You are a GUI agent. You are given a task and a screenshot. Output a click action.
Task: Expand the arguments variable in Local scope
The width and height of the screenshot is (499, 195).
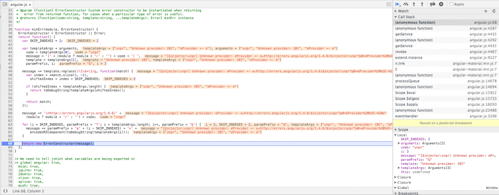tap(399, 144)
